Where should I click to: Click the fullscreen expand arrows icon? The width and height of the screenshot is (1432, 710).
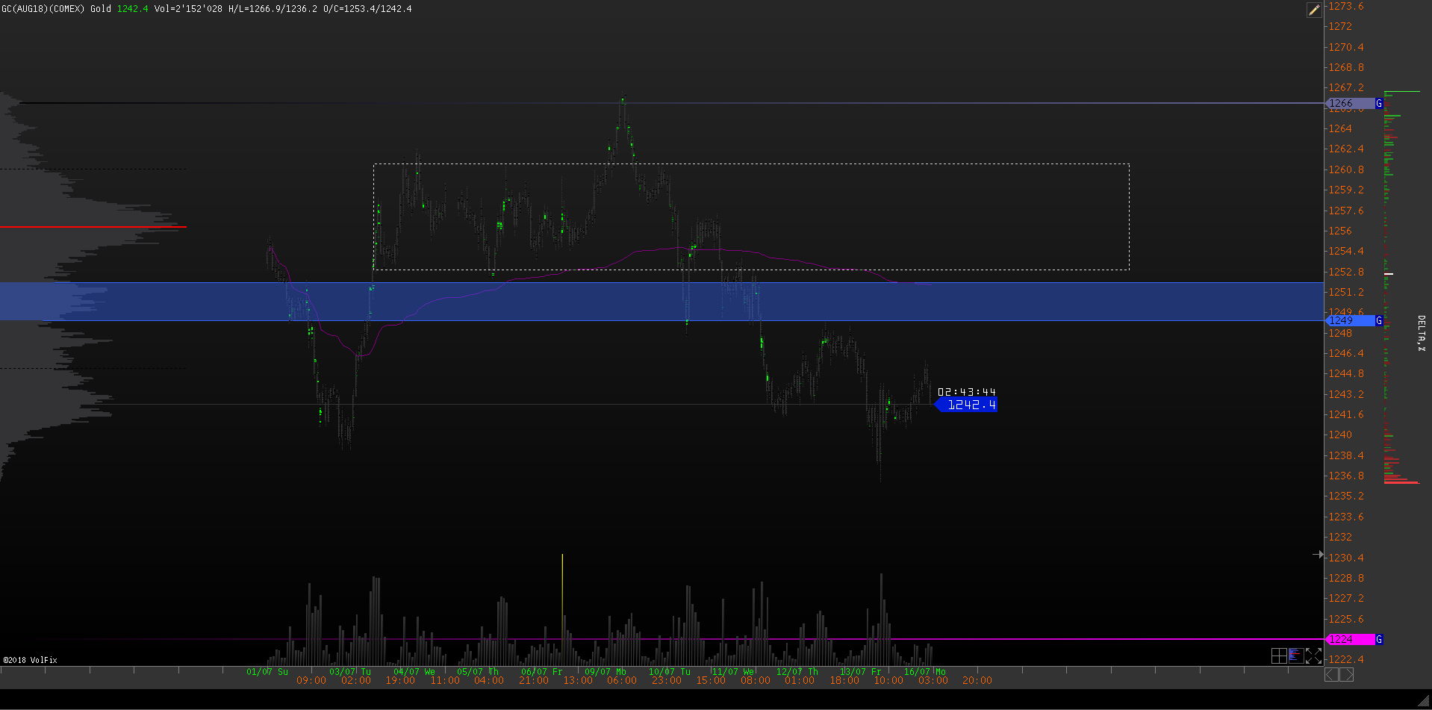(1314, 655)
